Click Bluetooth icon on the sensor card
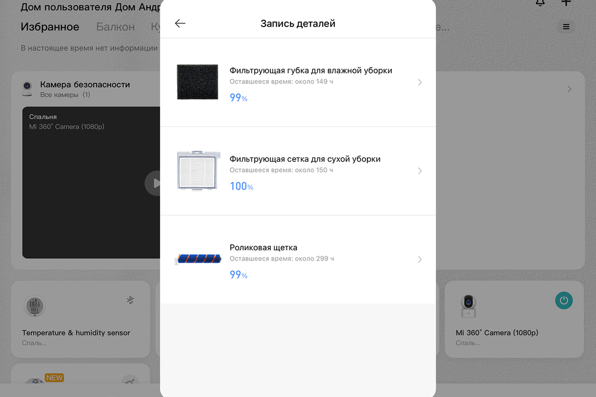The width and height of the screenshot is (596, 397). click(x=131, y=300)
